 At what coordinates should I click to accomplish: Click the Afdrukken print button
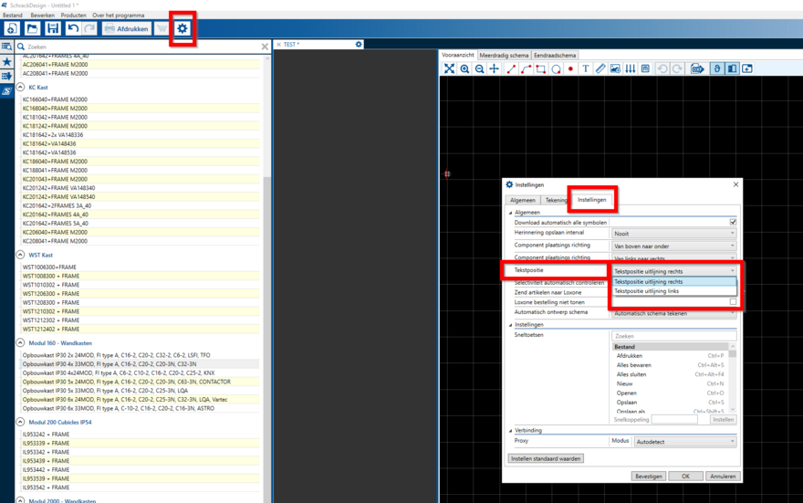click(127, 28)
